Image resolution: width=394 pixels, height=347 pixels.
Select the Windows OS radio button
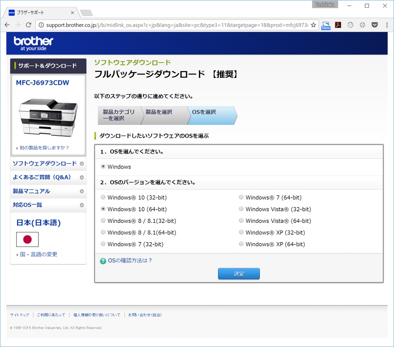(103, 166)
